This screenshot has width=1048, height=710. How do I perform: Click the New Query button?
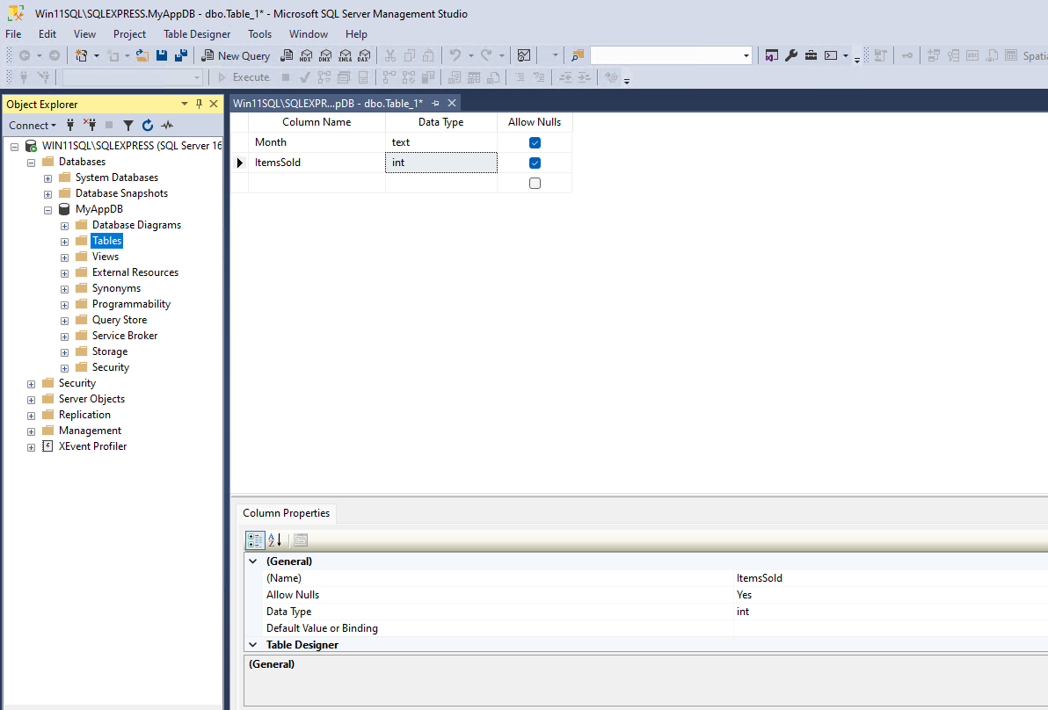236,55
